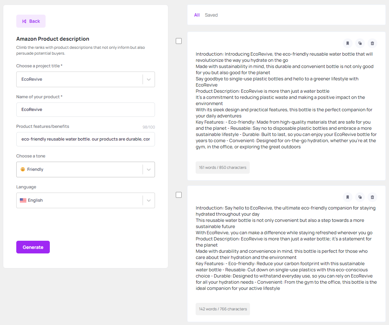Bookmark the first generated description (161 words)
Screen dimensions: 389x325
coord(348,43)
